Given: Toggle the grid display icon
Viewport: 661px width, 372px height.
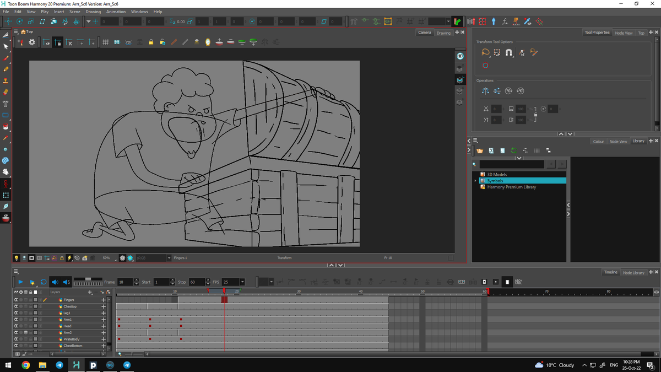Looking at the screenshot, I should pos(105,42).
